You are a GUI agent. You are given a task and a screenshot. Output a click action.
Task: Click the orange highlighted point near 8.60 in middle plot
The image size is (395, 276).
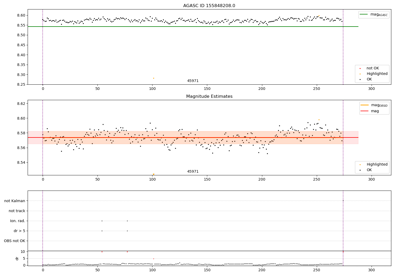pos(319,120)
